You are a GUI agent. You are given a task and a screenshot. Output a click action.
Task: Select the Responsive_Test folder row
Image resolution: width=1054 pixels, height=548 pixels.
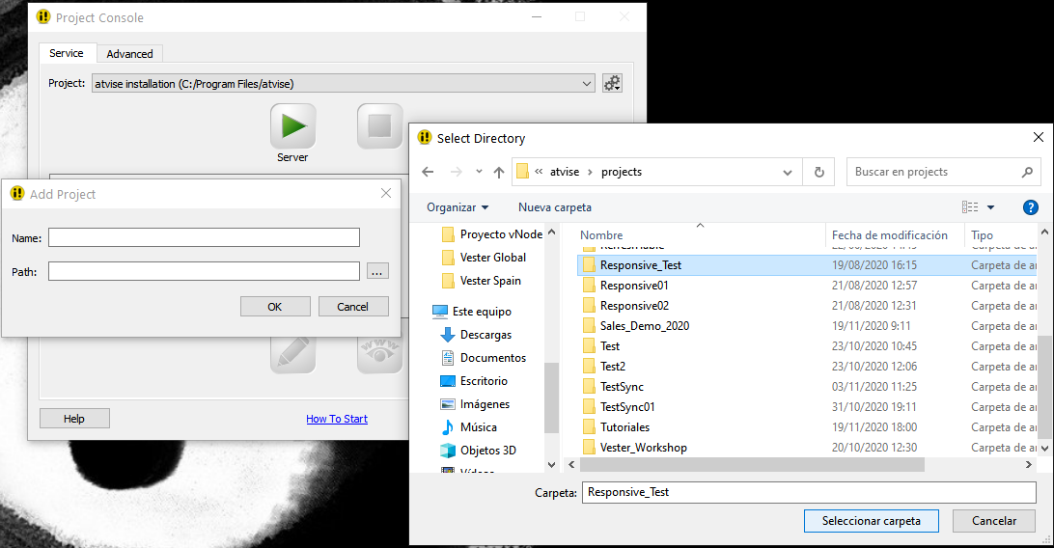(x=807, y=265)
